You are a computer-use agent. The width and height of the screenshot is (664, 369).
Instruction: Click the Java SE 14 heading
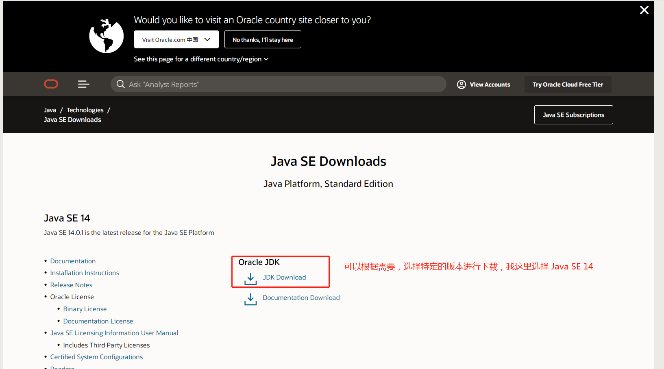(x=67, y=218)
